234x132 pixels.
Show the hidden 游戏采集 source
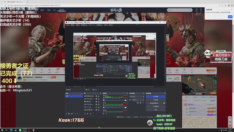tap(96, 107)
